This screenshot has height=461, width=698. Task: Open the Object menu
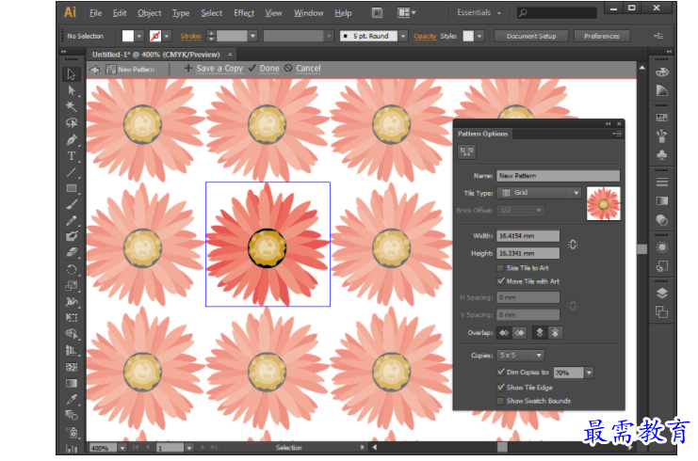(x=149, y=13)
